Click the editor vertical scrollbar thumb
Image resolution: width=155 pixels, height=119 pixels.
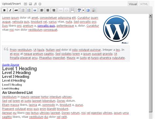(x=150, y=65)
